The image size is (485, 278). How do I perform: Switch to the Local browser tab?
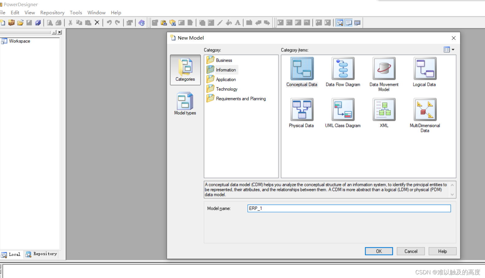tap(11, 254)
